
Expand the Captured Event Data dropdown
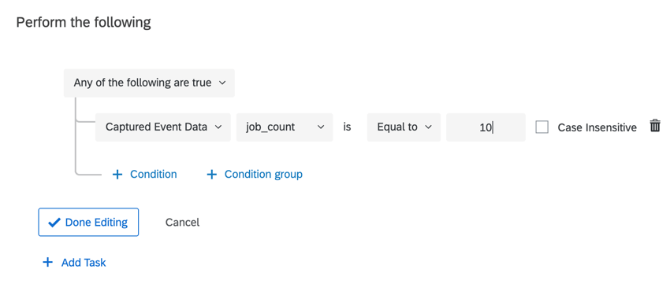pyautogui.click(x=163, y=127)
